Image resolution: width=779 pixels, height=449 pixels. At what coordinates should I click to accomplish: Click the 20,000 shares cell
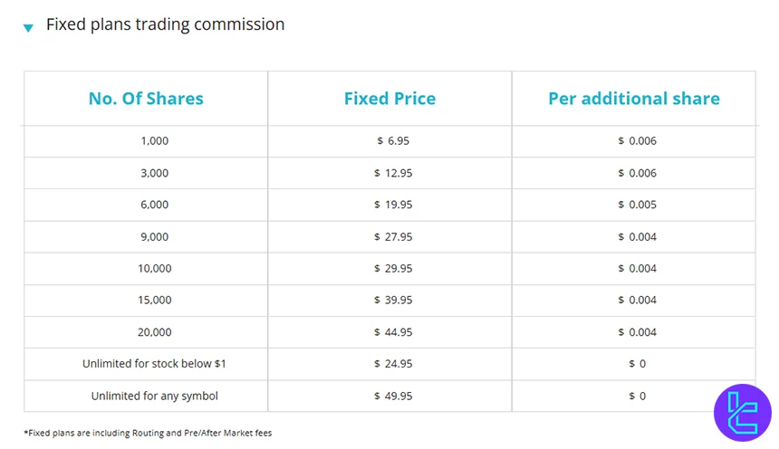click(x=154, y=332)
